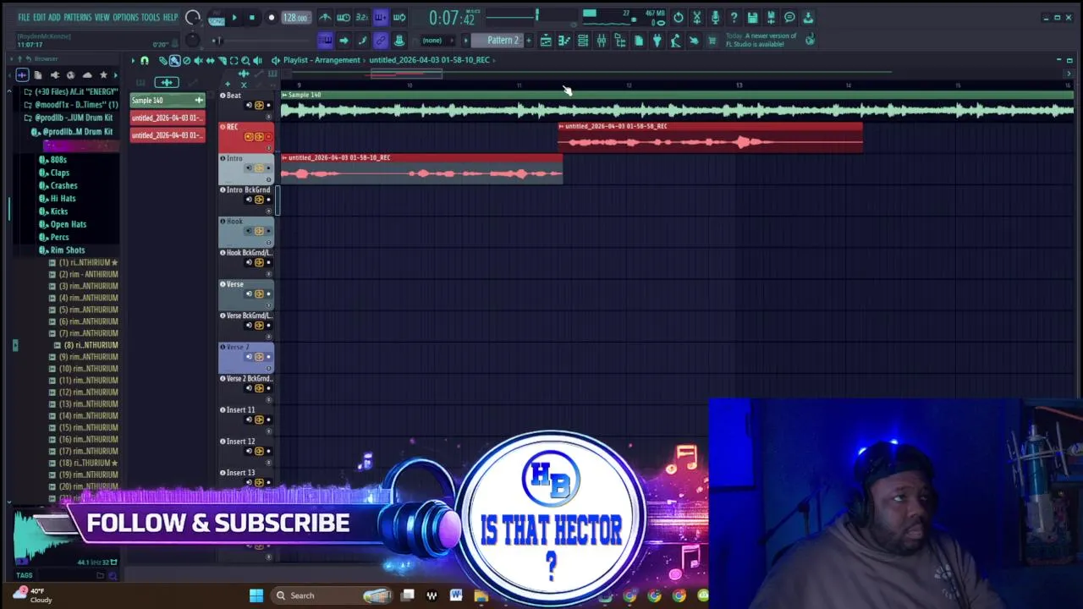
Task: Select Sample 140 clip in picker
Action: click(168, 101)
